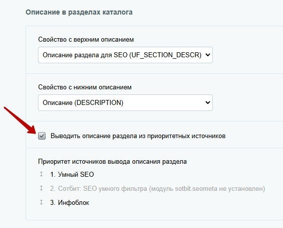This screenshot has width=283, height=228.
Task: Click the 'Выводить описание раздела из приоритетных источников' label
Action: (x=138, y=136)
